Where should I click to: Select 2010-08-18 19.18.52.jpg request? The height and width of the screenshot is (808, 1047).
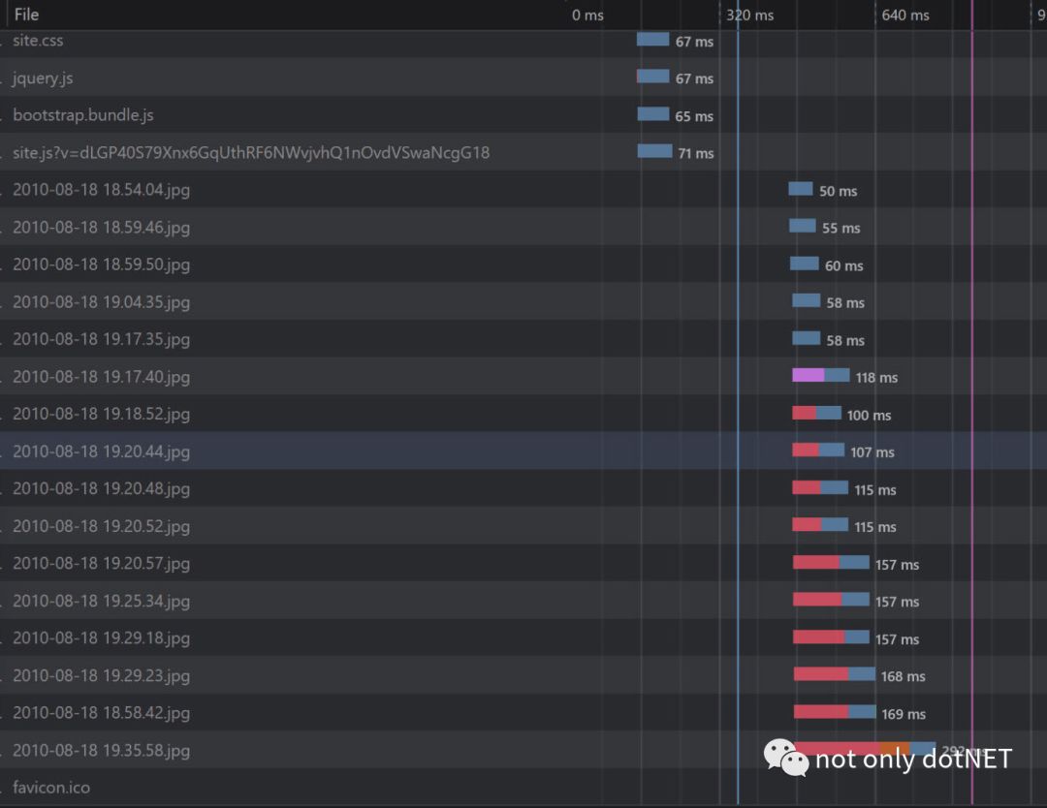(523, 413)
